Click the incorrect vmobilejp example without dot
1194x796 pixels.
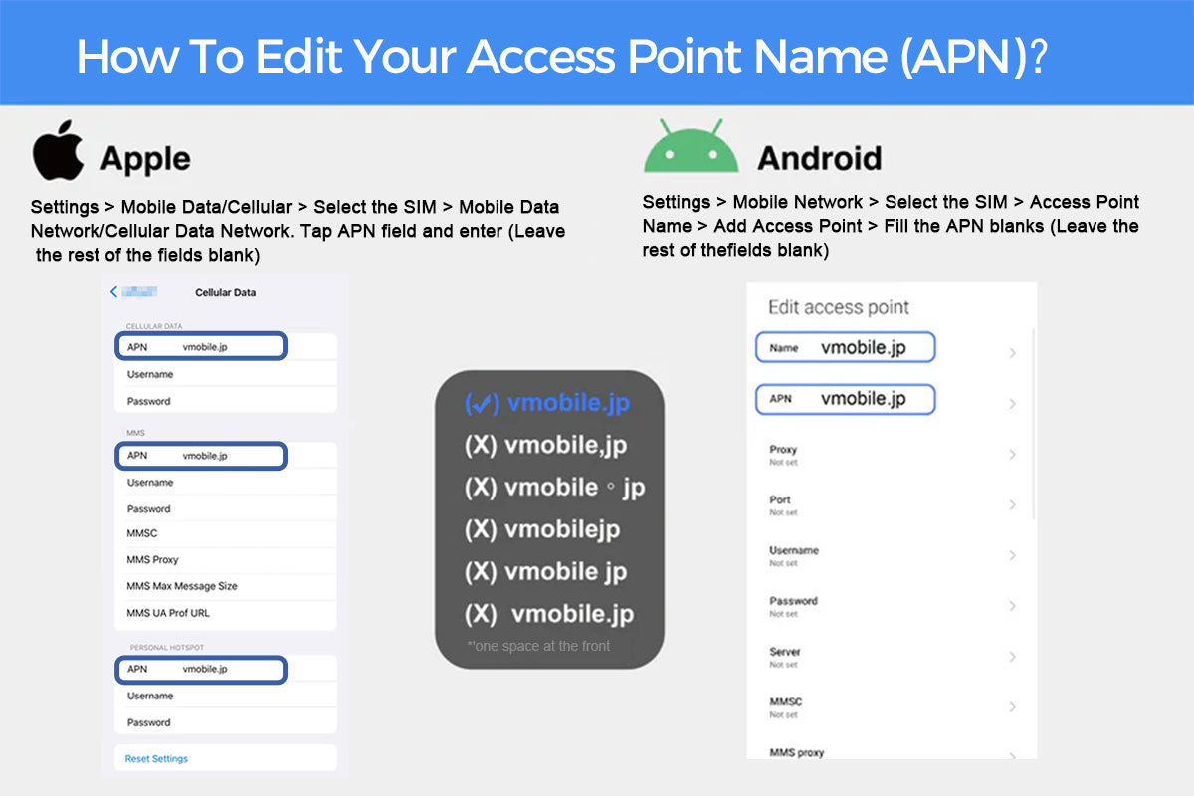click(542, 530)
